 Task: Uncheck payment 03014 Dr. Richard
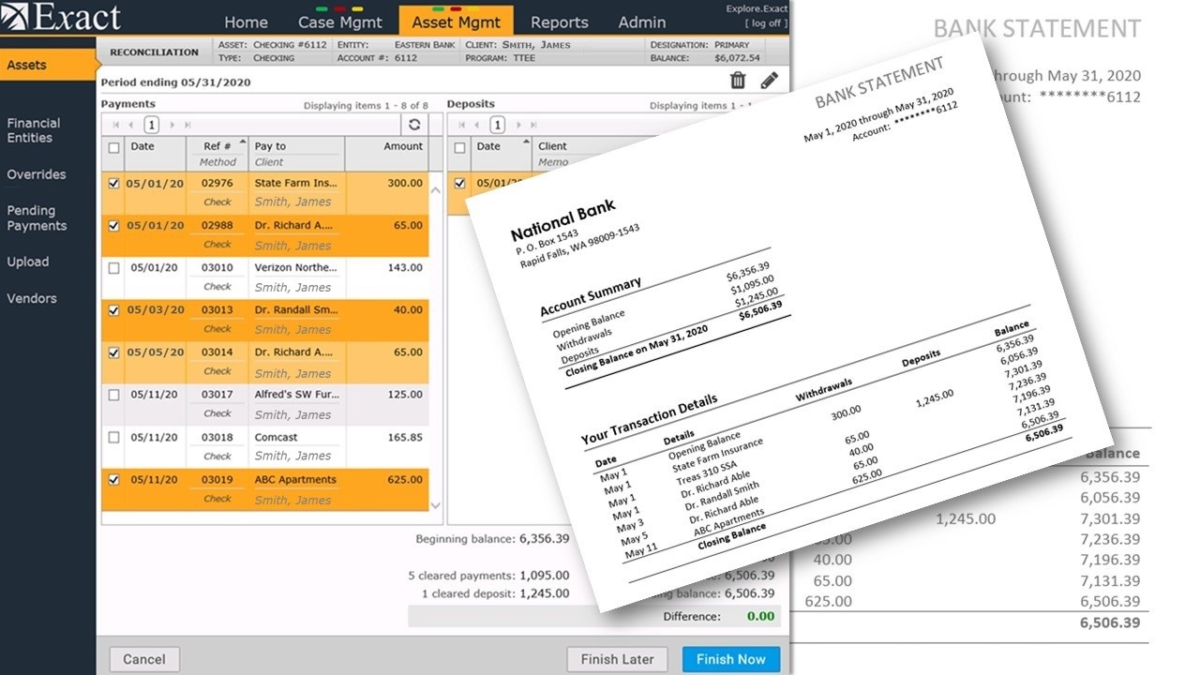(114, 352)
